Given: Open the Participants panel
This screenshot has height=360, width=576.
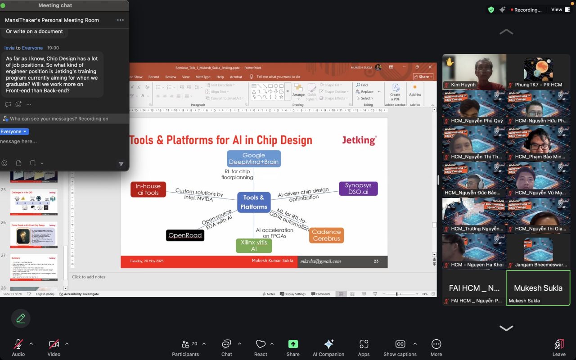Looking at the screenshot, I should click(185, 347).
